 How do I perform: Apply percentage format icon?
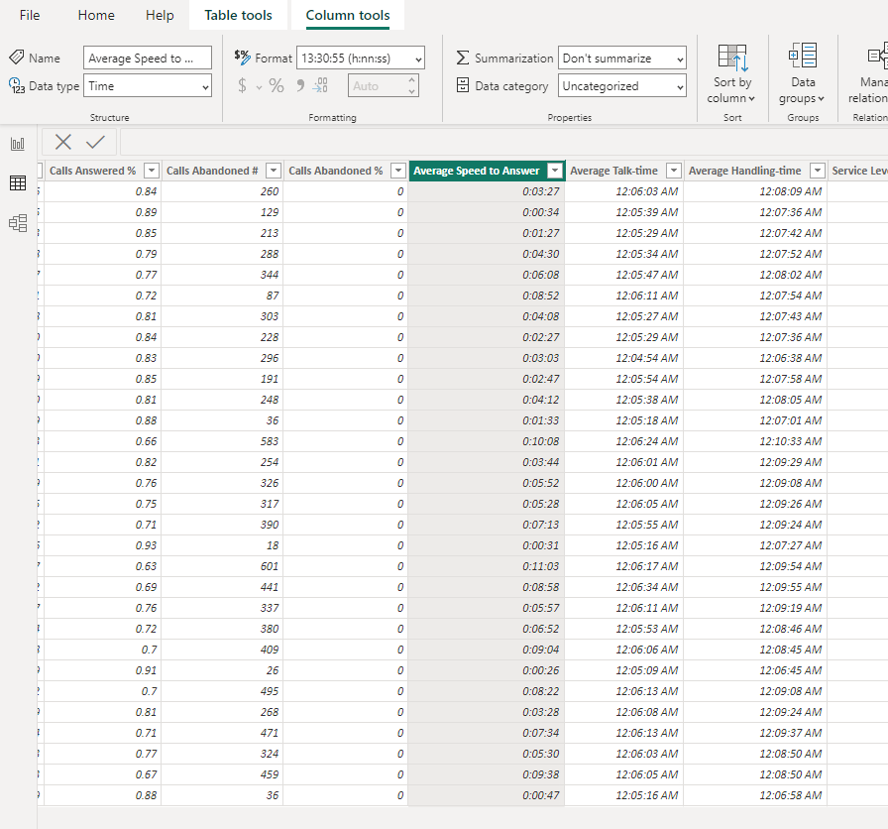tap(277, 85)
